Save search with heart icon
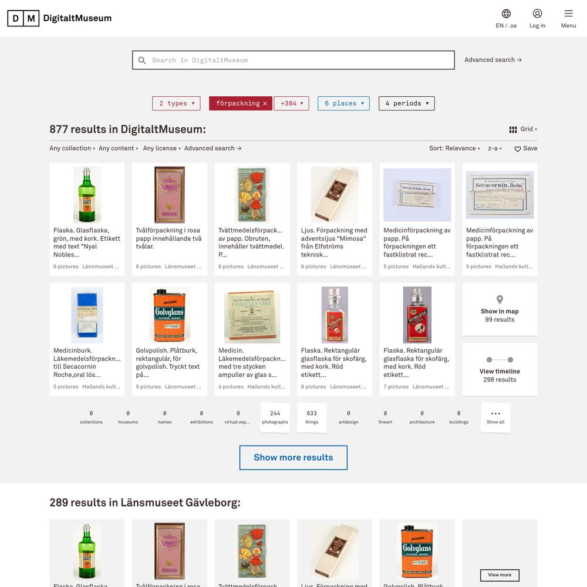Viewport: 587px width, 587px height. pyautogui.click(x=517, y=149)
